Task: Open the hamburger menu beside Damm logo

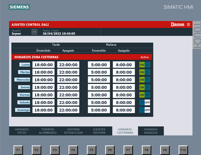Action: [x=188, y=25]
